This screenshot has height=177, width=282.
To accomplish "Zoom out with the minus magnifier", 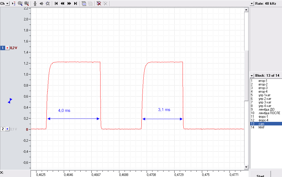I will point(20,4).
